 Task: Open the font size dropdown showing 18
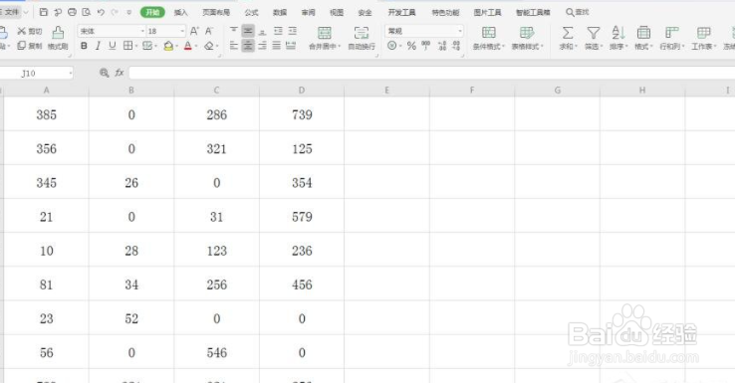pyautogui.click(x=182, y=31)
